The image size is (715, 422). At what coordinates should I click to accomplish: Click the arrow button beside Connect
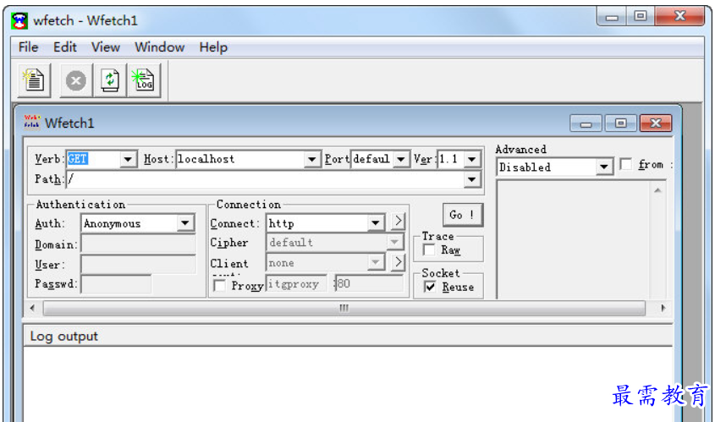coord(398,221)
